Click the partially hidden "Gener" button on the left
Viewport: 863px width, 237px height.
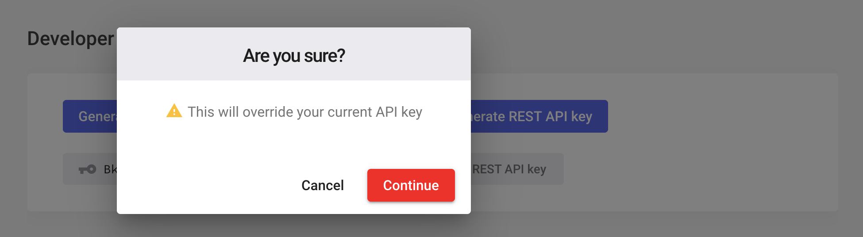(x=90, y=116)
